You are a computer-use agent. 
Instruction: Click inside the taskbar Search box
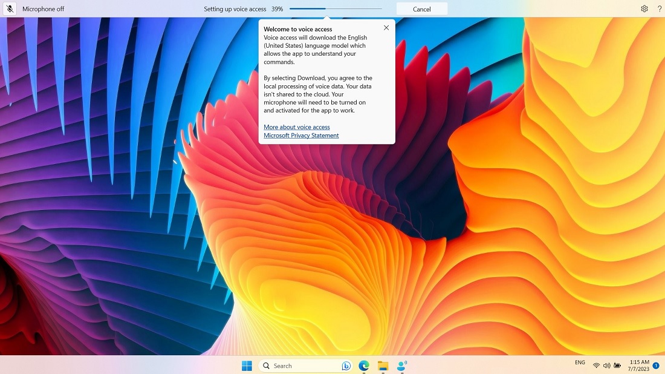tap(296, 366)
